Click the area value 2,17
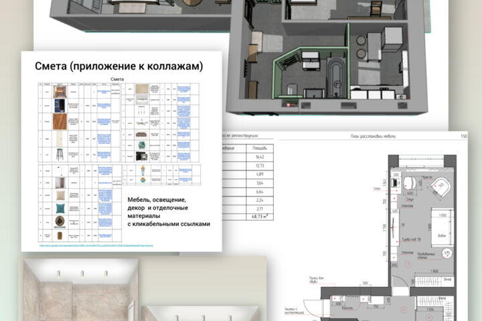This screenshot has height=321, width=482. click(260, 209)
